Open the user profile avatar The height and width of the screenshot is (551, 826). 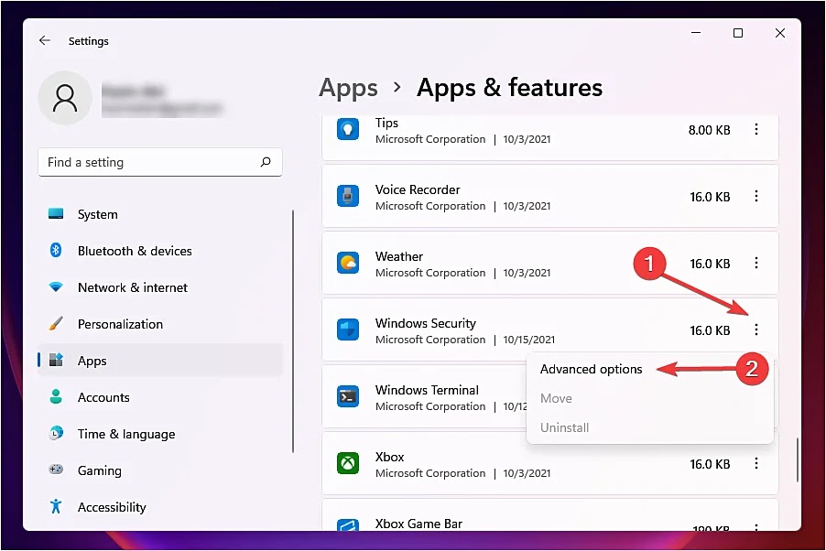click(x=65, y=98)
